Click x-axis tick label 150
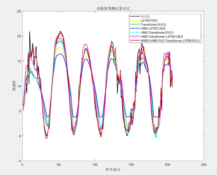The width and height of the screenshot is (217, 175). [x=131, y=165]
